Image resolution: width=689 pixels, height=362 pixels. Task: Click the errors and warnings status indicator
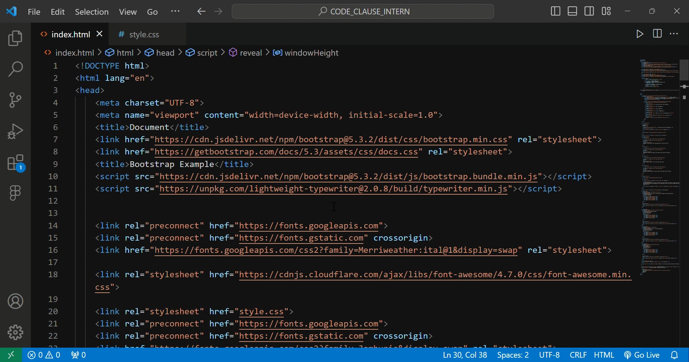tap(44, 354)
